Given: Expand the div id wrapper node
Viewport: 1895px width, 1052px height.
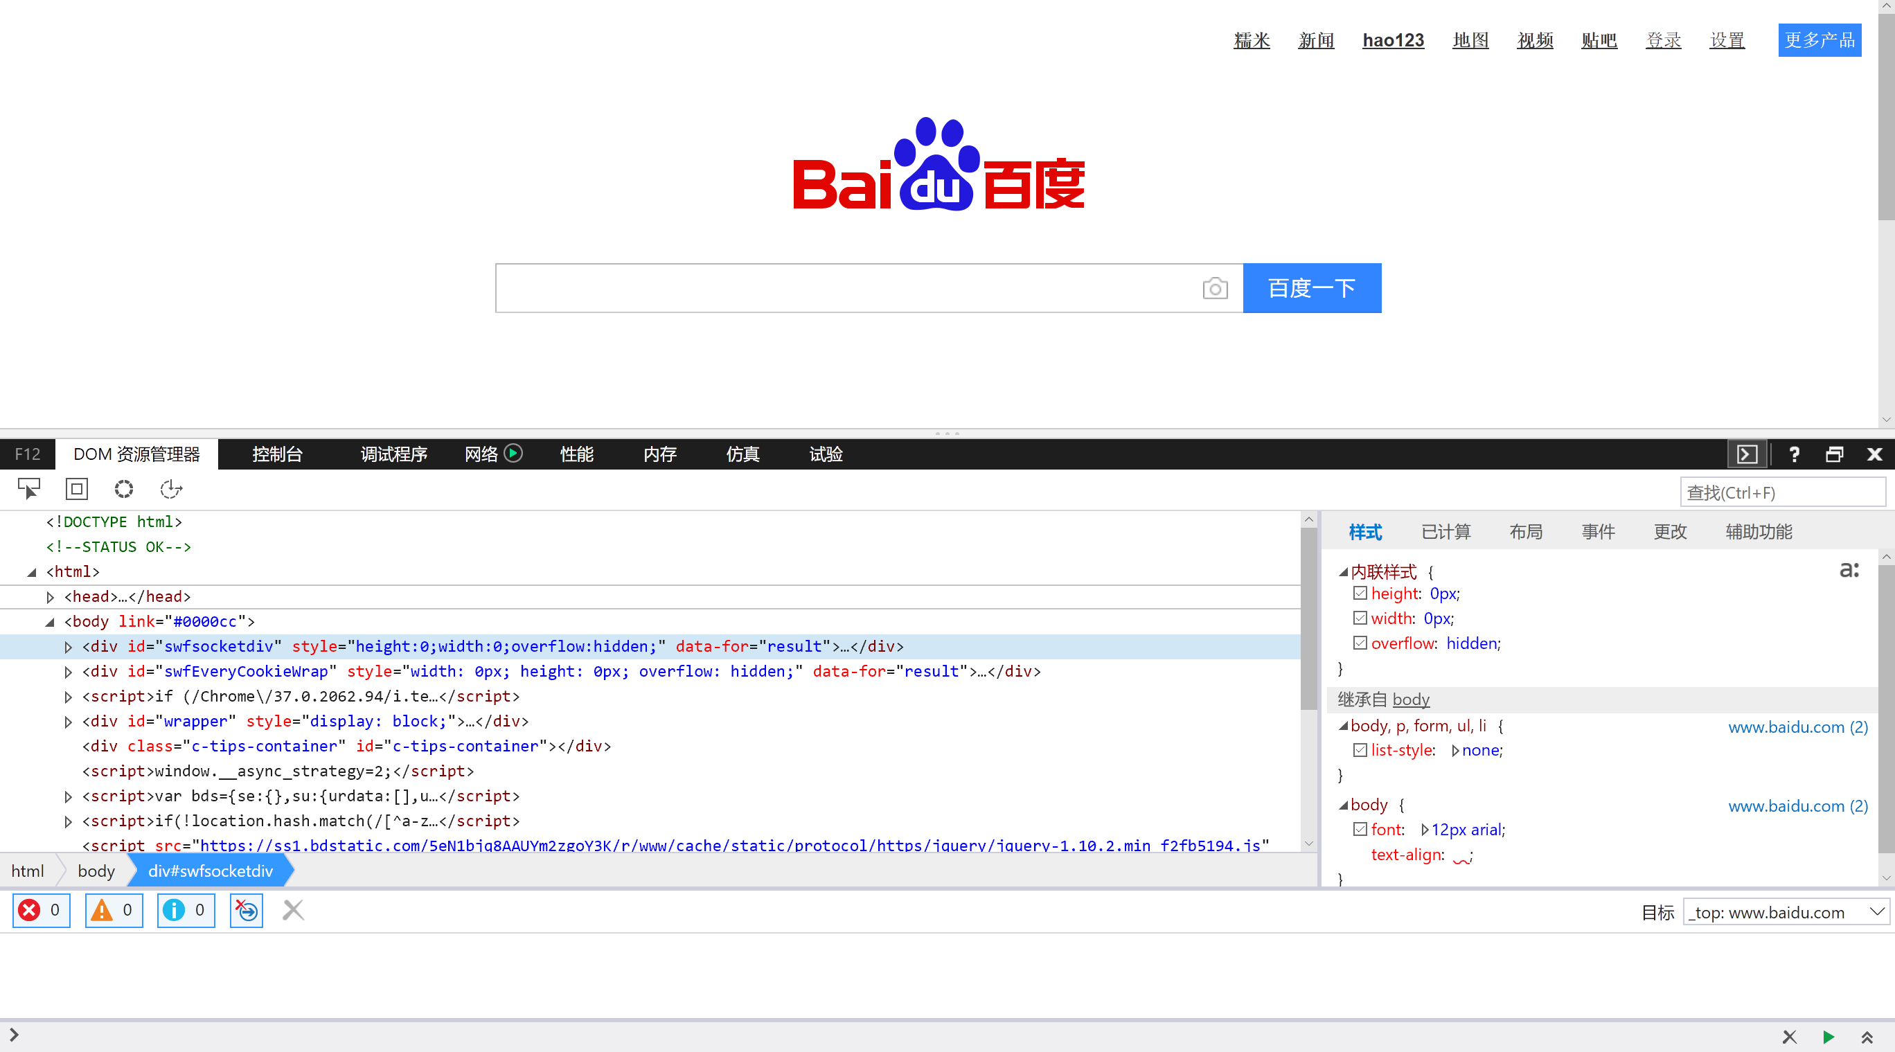Looking at the screenshot, I should coord(69,722).
